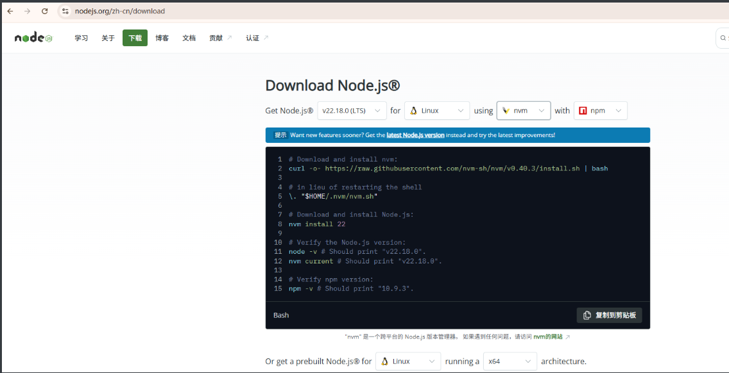Click the 提示 badge in the banner
The width and height of the screenshot is (729, 373).
click(x=280, y=135)
